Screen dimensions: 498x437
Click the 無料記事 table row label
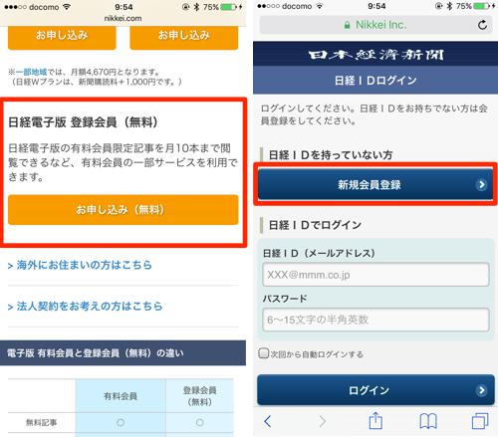(x=42, y=422)
